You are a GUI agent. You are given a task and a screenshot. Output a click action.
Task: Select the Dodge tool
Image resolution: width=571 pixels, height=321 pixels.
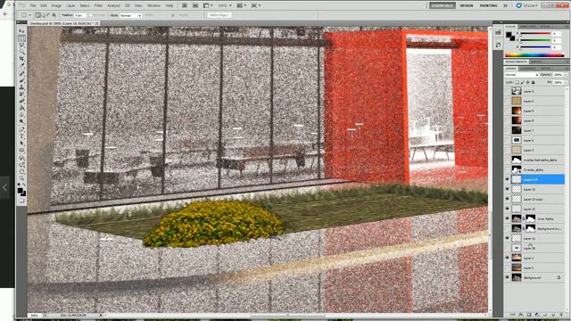pos(21,122)
